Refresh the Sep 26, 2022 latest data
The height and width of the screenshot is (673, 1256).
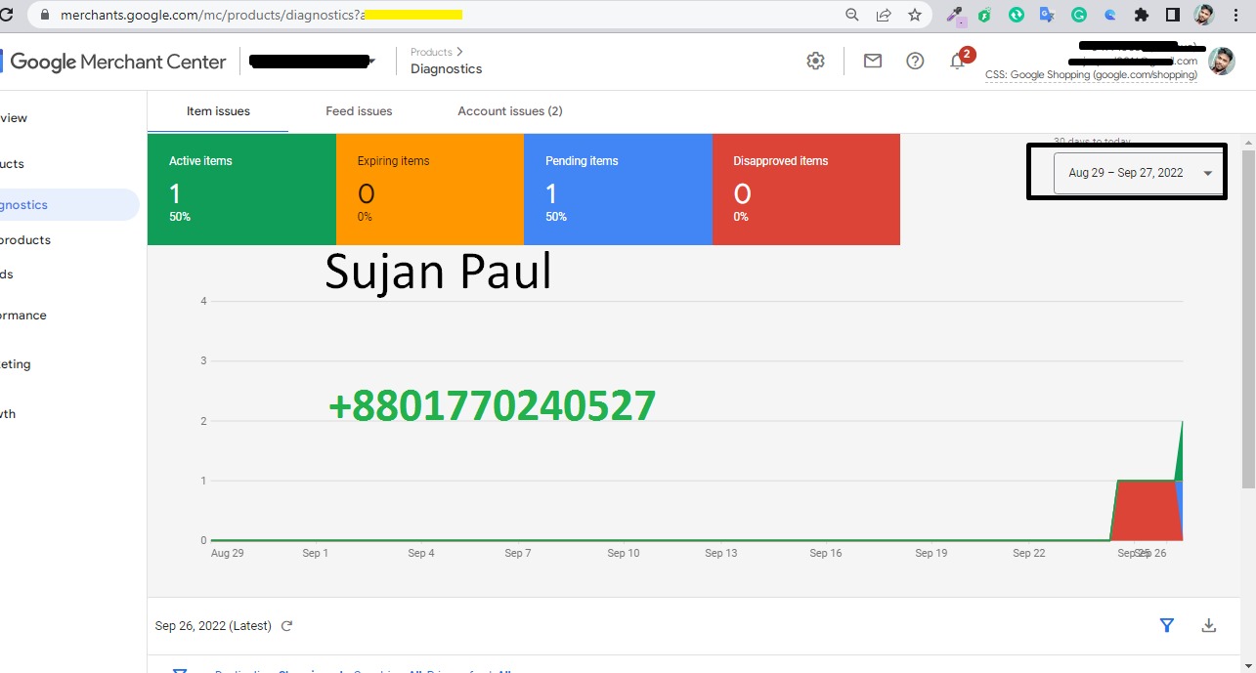click(286, 626)
